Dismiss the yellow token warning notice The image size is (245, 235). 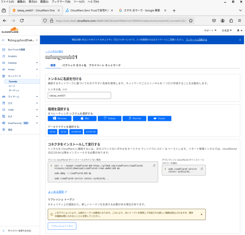(x=201, y=214)
